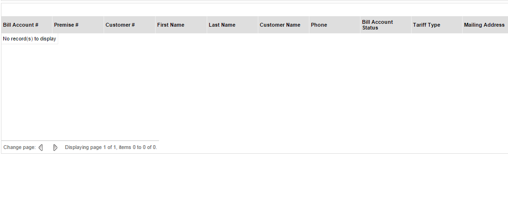Select the Last Name column header

pos(222,25)
